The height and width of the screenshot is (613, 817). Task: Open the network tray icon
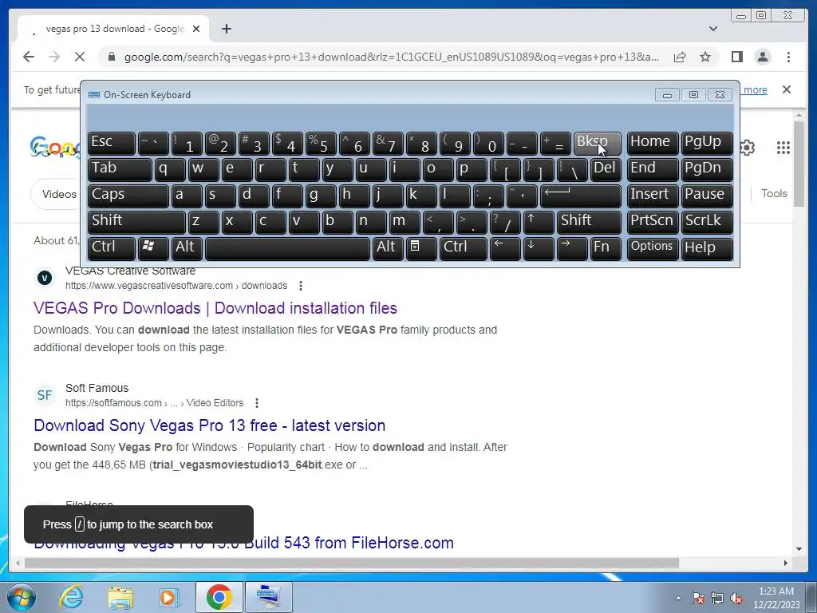pos(717,598)
